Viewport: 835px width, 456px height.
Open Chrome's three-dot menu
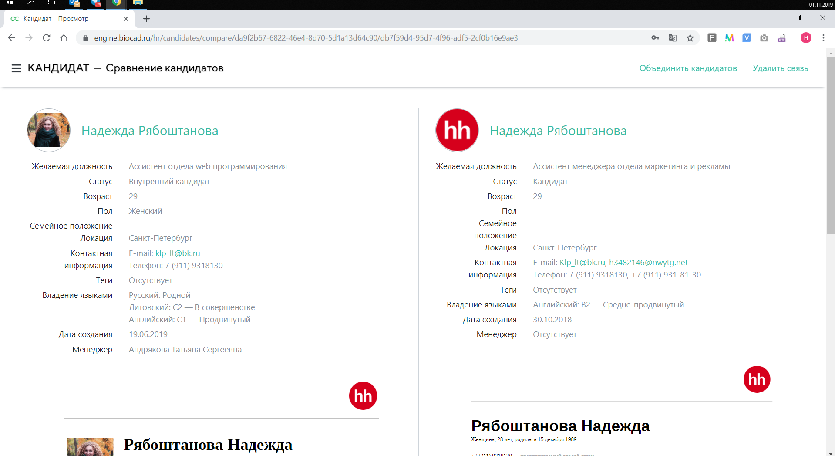pos(823,38)
